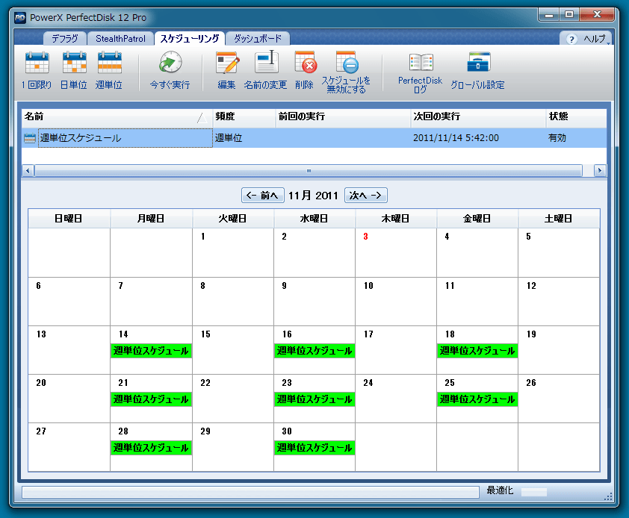Screen dimensions: 629x518
Task: Delete the schedule (削除)
Action: tap(305, 71)
